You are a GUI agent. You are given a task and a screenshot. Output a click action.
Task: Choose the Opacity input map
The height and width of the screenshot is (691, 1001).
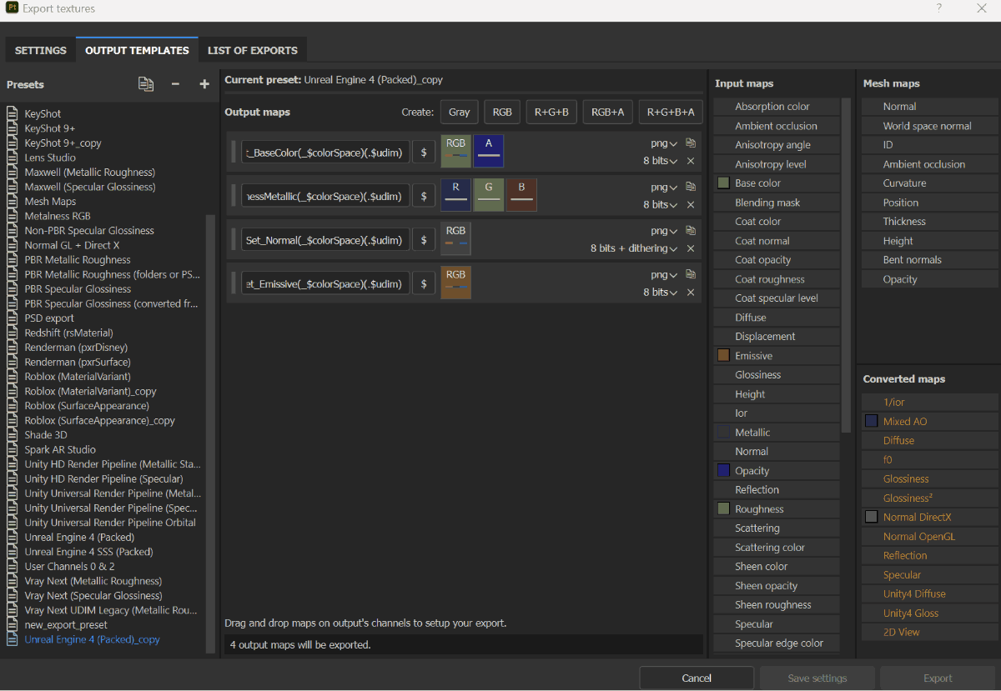point(777,471)
